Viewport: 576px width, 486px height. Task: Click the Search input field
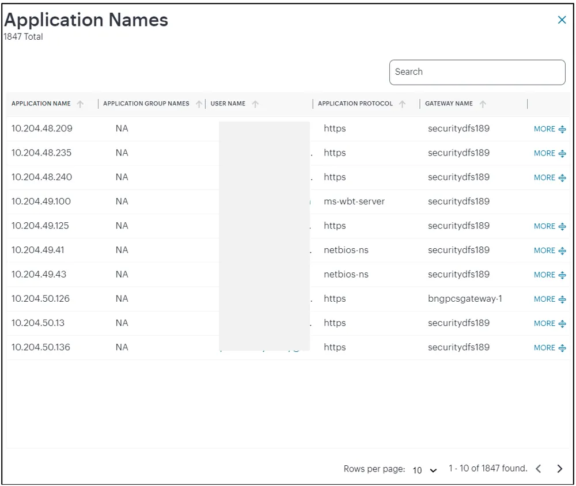[477, 73]
